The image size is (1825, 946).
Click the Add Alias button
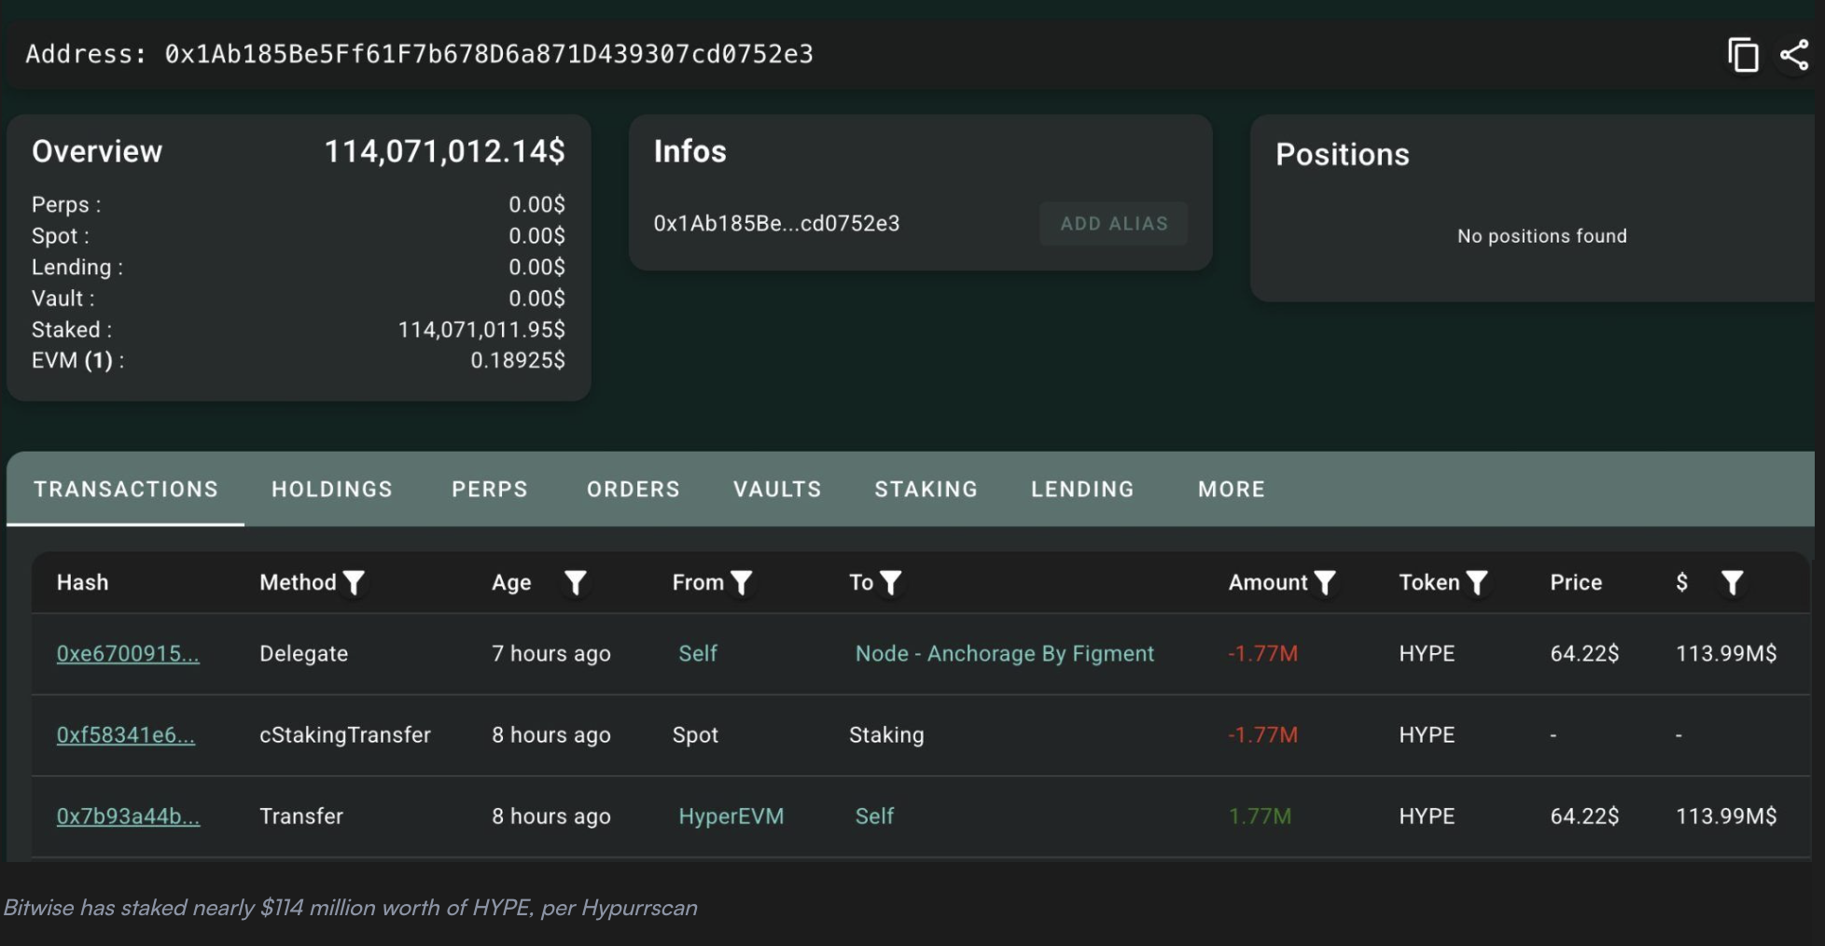[1114, 224]
